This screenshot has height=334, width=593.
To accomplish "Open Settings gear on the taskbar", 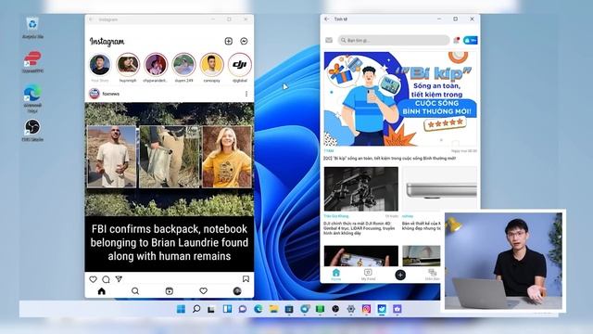I will pos(351,309).
